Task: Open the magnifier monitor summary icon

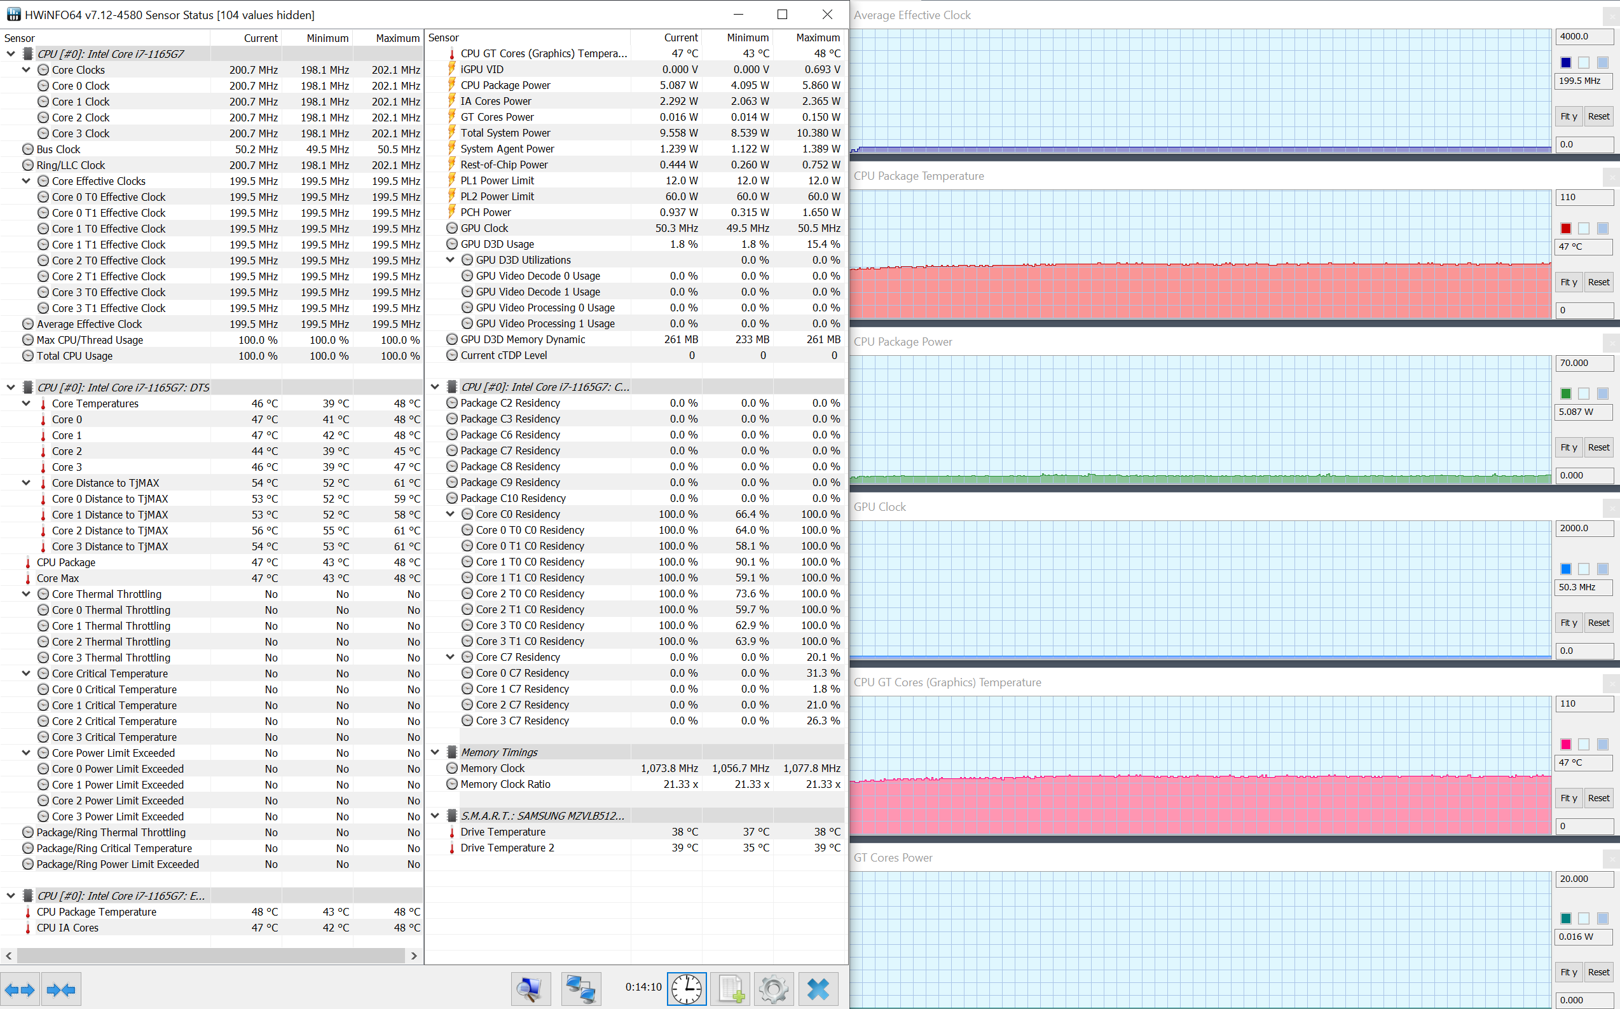Action: (x=530, y=989)
